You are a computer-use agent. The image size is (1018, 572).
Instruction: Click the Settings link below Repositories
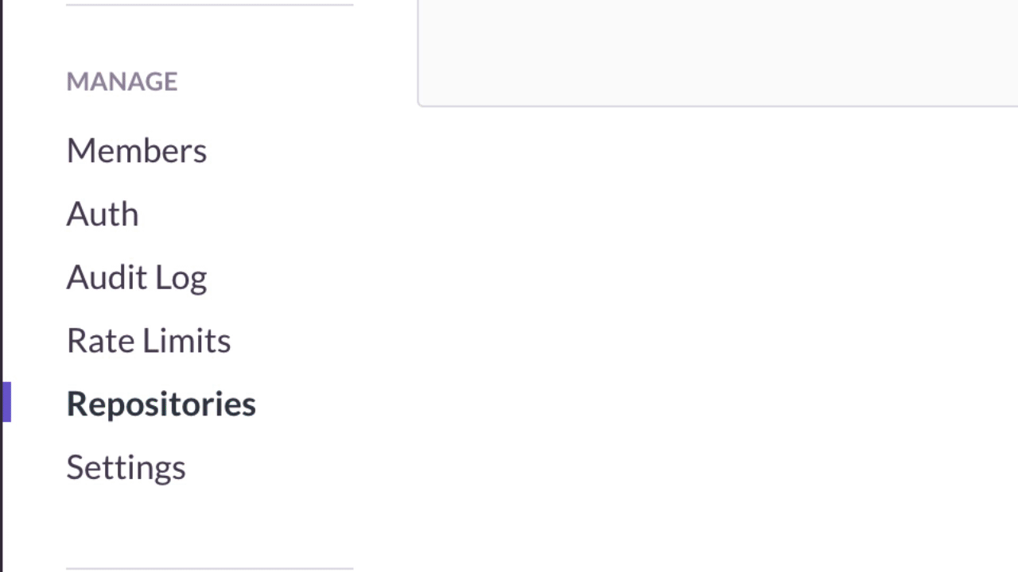pyautogui.click(x=126, y=467)
